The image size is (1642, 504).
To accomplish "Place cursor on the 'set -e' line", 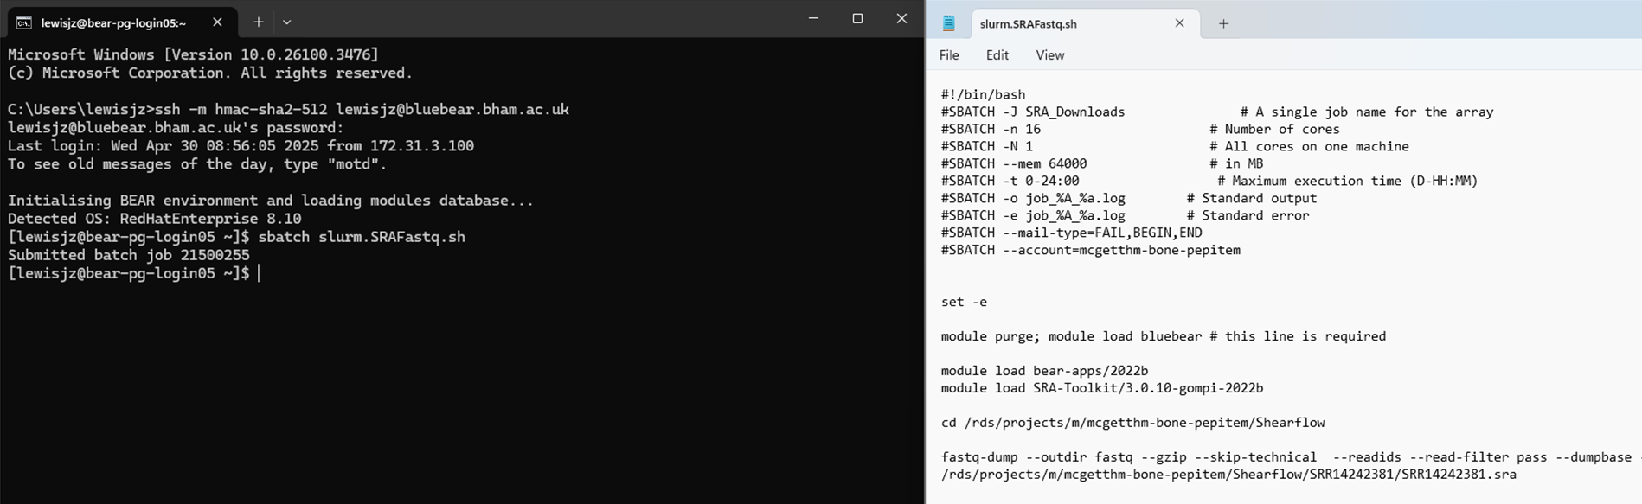I will (x=964, y=302).
